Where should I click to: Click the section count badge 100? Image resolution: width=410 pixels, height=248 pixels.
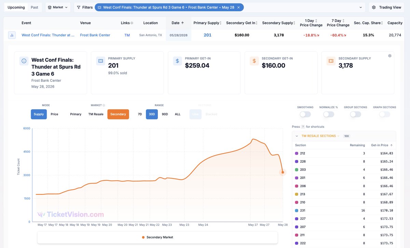(346, 136)
